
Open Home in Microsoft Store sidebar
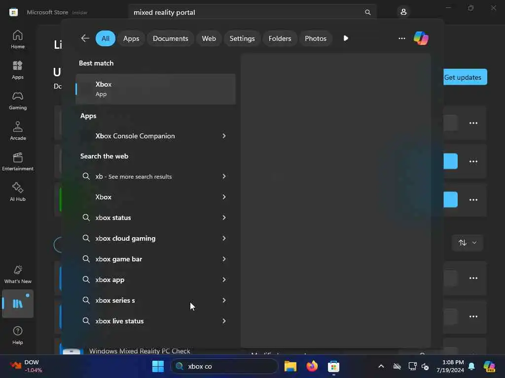click(18, 39)
